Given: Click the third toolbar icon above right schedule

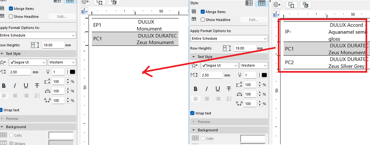Looking at the screenshot, I should pos(306,5).
